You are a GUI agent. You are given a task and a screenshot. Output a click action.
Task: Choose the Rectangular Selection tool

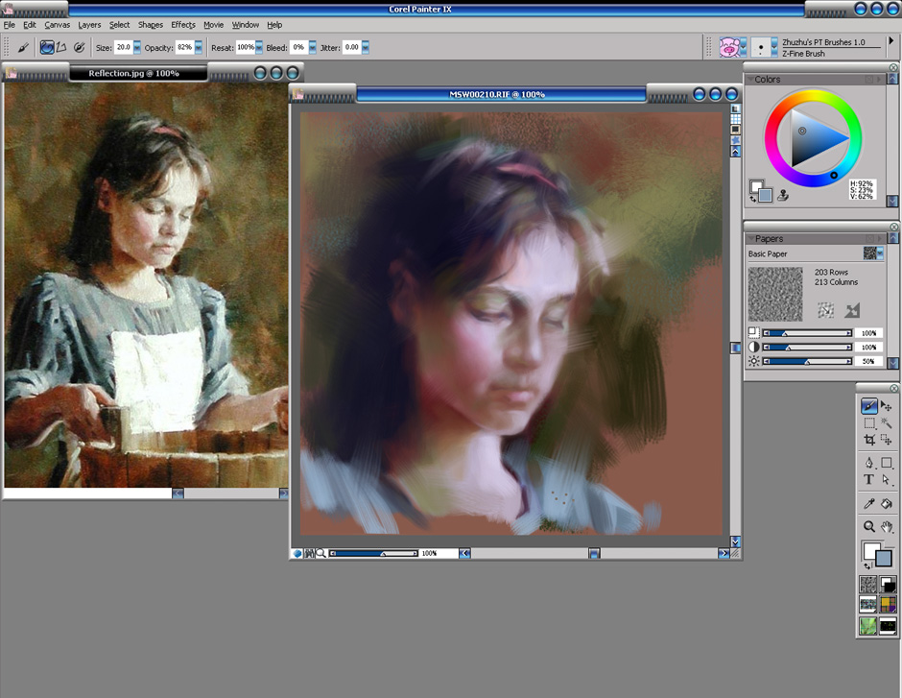[x=868, y=423]
